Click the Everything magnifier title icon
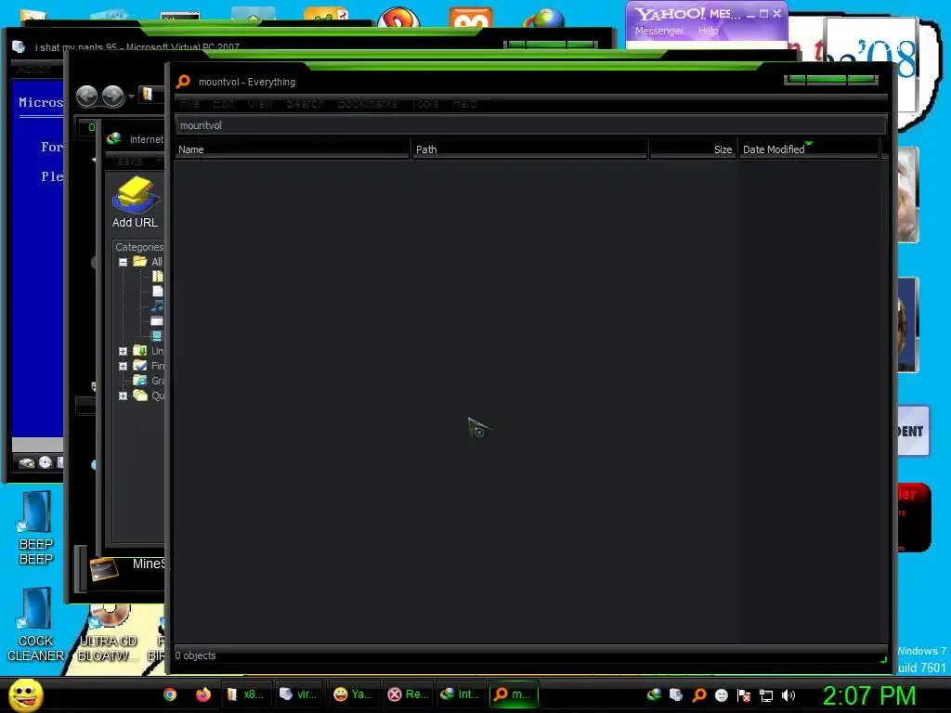 [183, 82]
